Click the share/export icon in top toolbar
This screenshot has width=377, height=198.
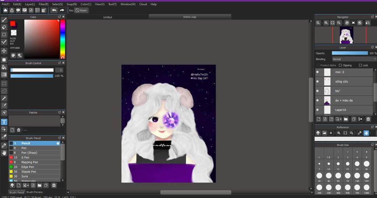coord(12,10)
